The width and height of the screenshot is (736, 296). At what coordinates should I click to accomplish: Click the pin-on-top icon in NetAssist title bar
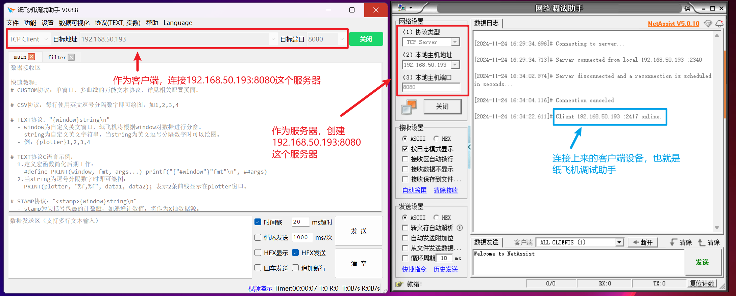tap(687, 8)
